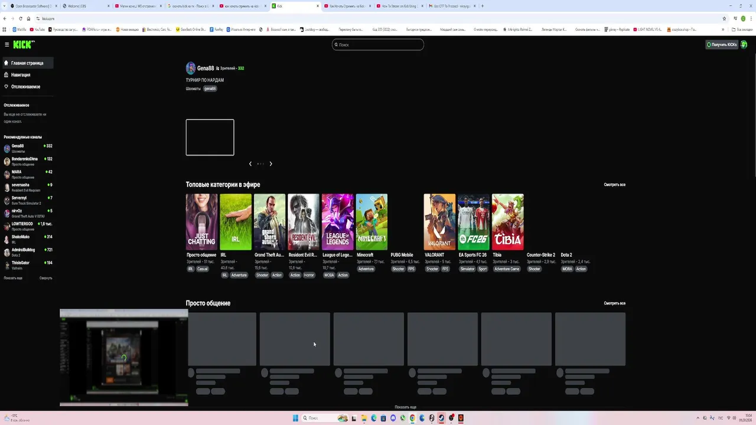Click ShakoMako avatar in recommended channels

tap(7, 239)
